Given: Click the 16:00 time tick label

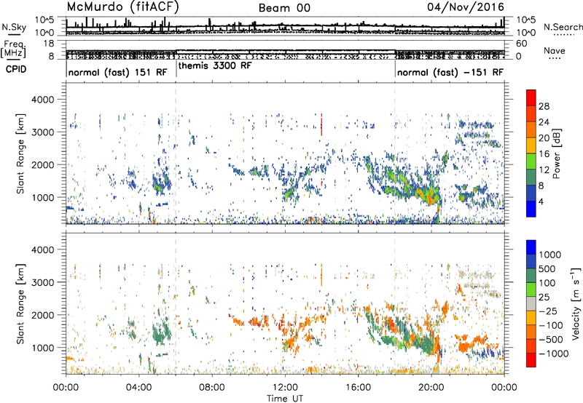Looking at the screenshot, I should (x=359, y=388).
